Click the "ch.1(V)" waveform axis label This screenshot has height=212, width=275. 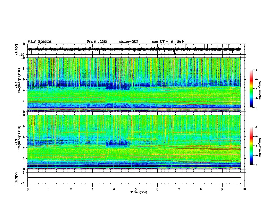[16, 49]
